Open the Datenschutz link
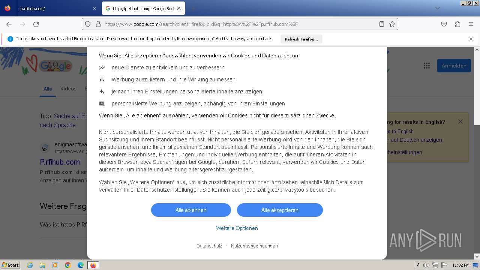 (x=209, y=246)
